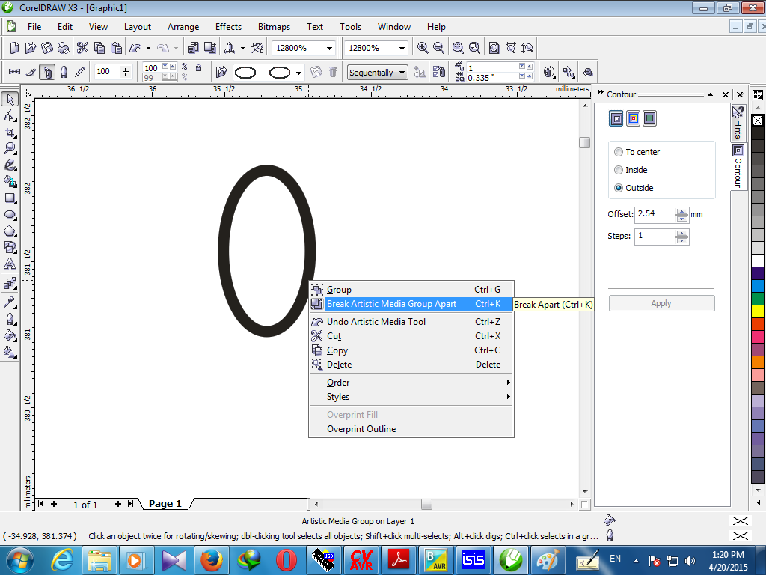Select the Pick tool in toolbox
The width and height of the screenshot is (766, 575).
10,100
